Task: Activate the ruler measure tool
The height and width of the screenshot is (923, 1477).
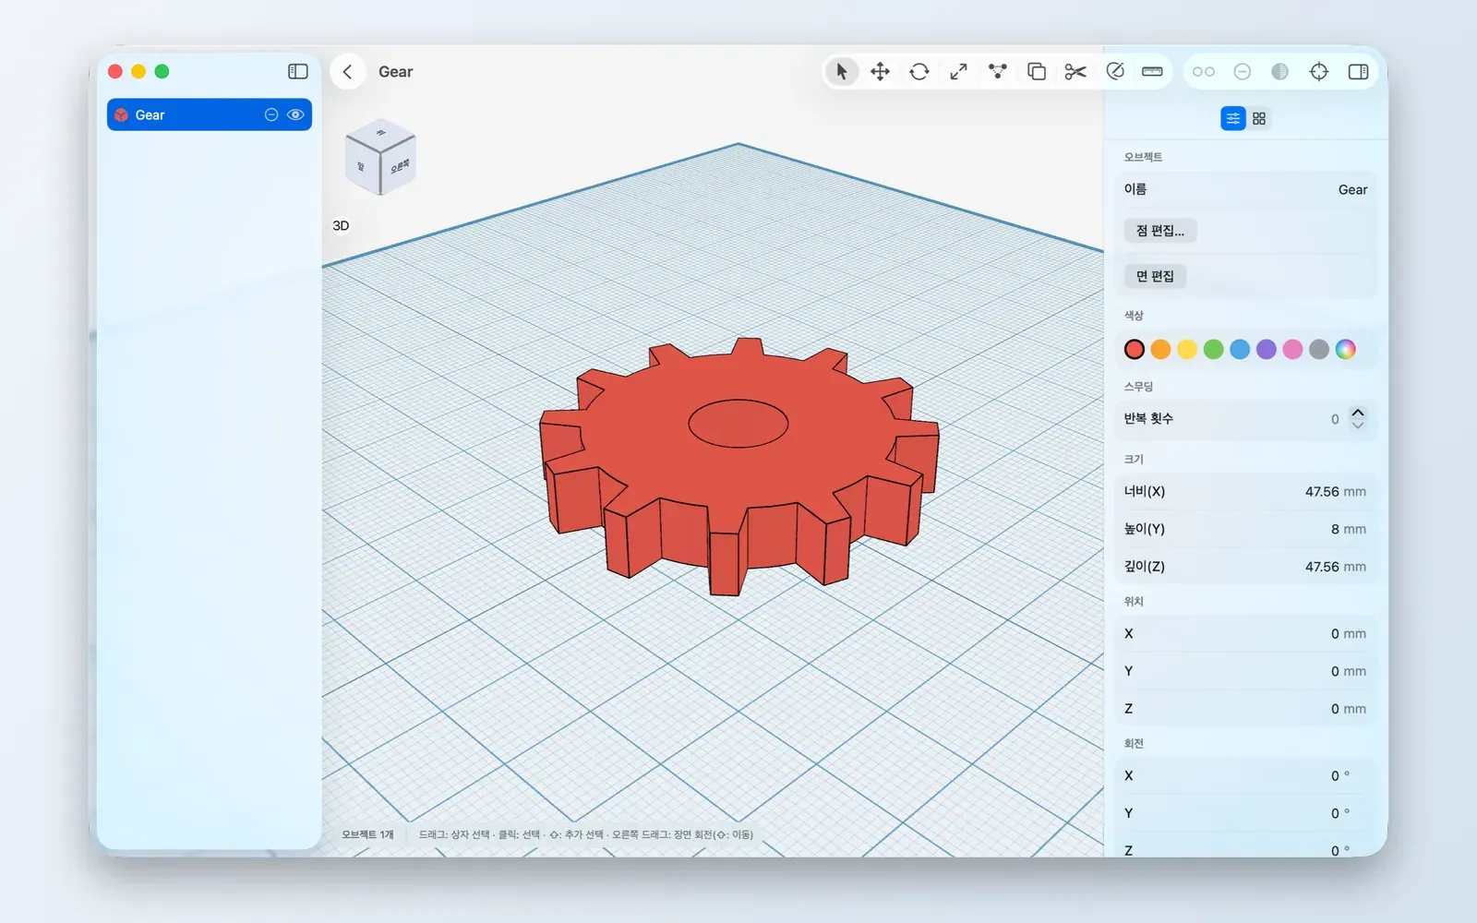Action: point(1152,72)
